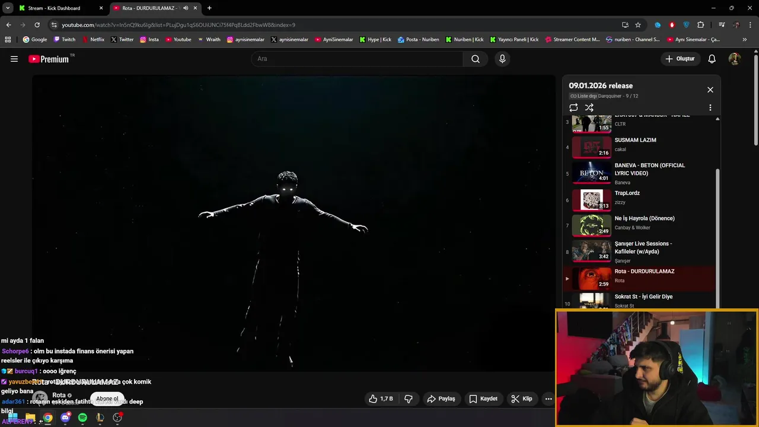The width and height of the screenshot is (759, 427).
Task: Open the Wraith bookmark
Action: 209,40
